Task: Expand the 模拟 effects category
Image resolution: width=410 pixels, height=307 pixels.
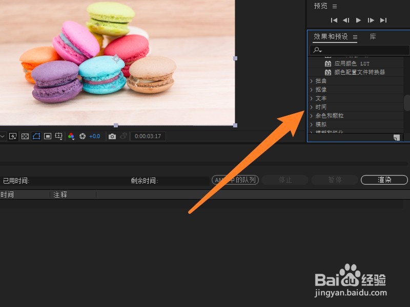Action: pyautogui.click(x=312, y=124)
